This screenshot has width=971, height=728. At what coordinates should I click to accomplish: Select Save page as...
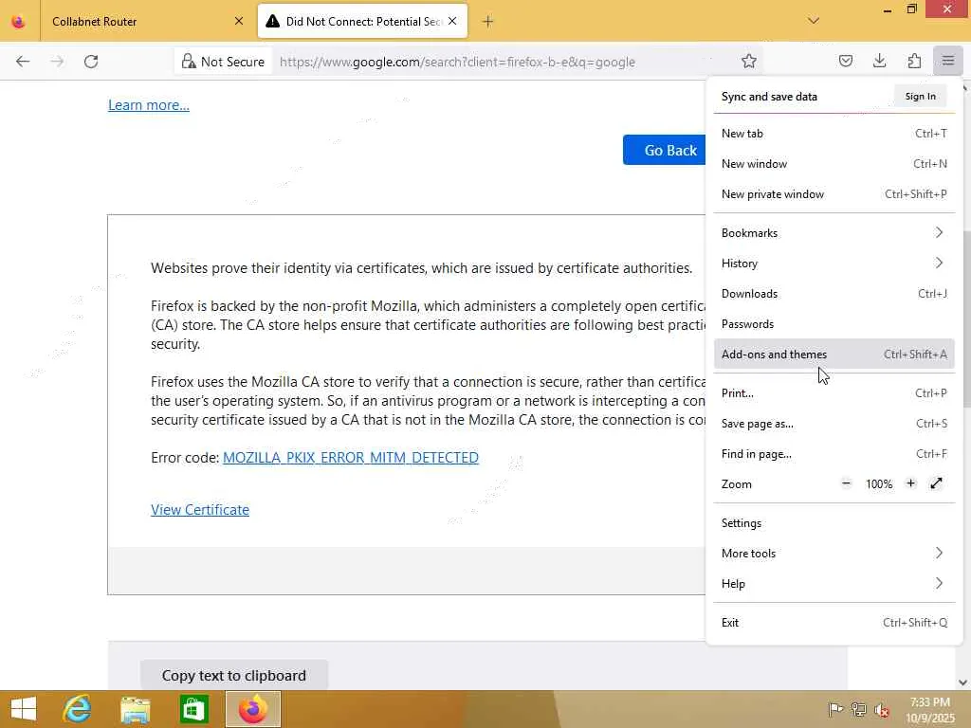tap(834, 424)
